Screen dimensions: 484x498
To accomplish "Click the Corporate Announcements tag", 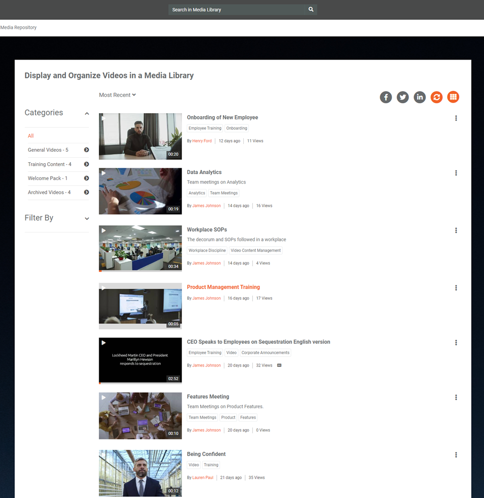I will coord(265,353).
